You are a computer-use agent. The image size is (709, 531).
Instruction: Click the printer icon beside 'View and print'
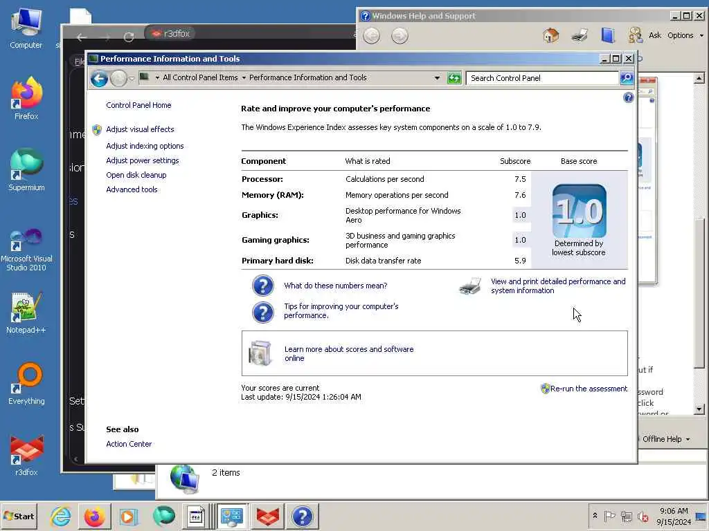(470, 286)
